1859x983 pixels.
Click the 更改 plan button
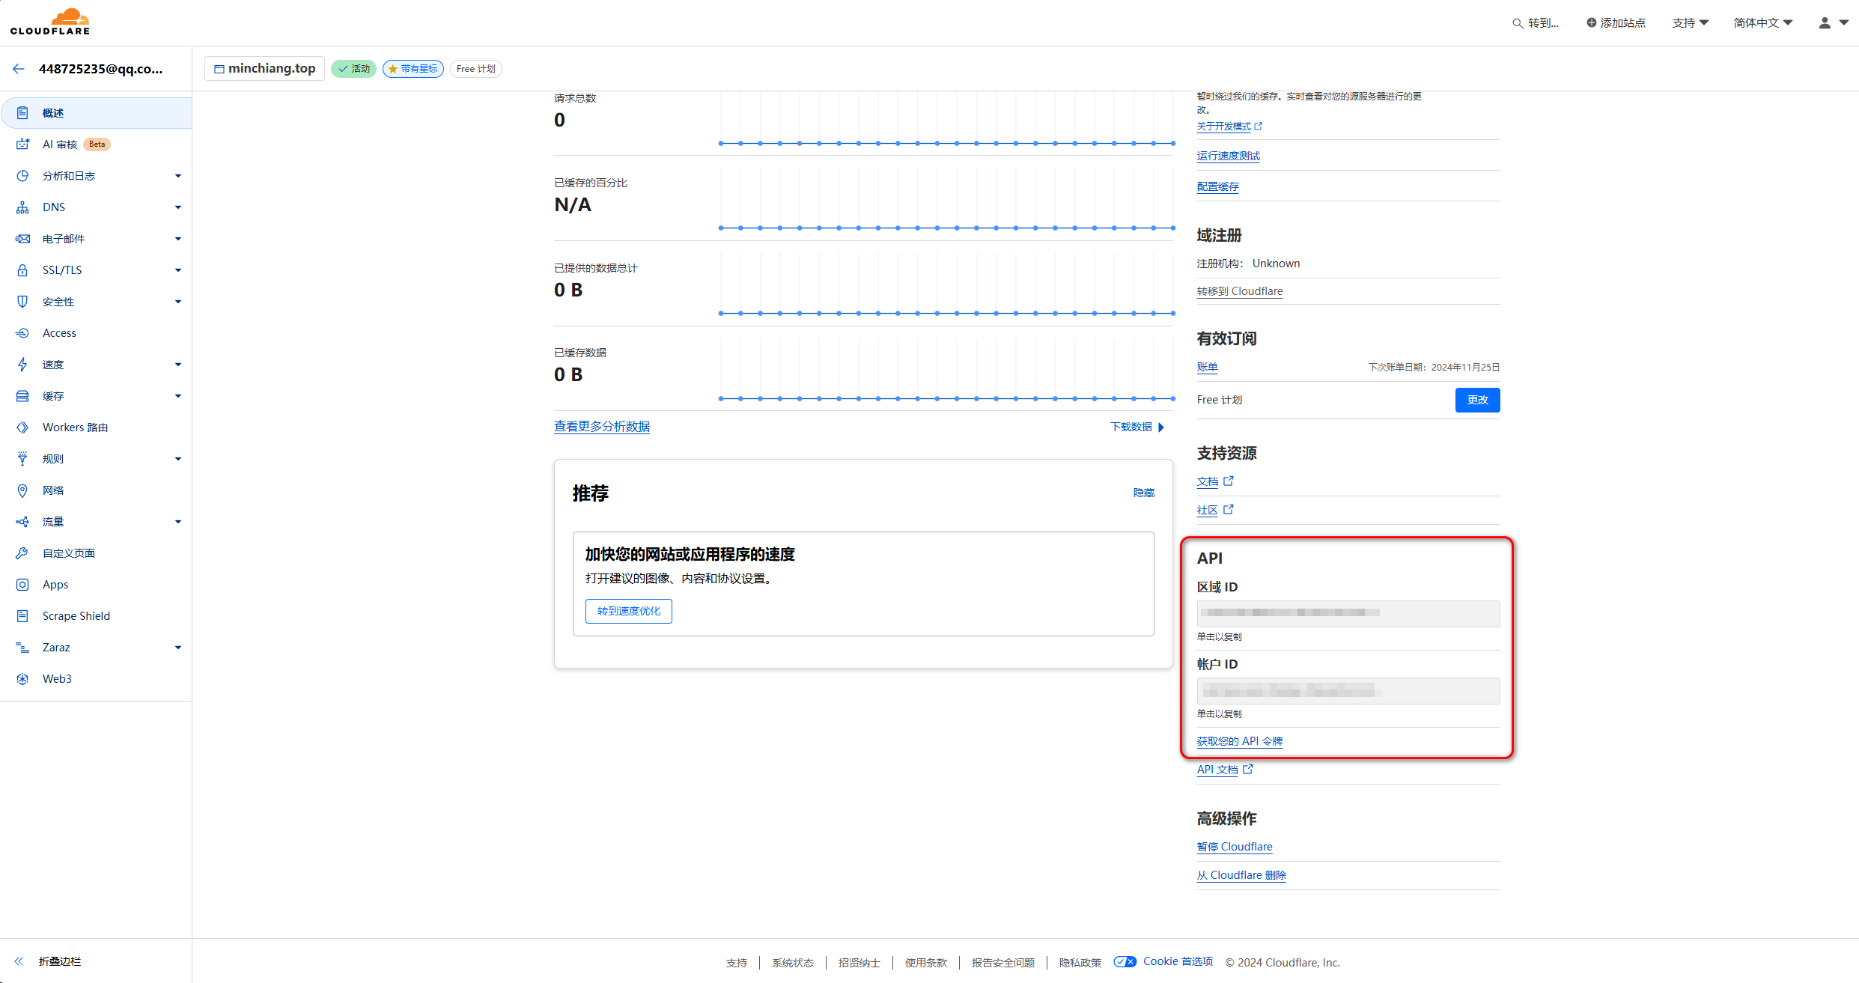[x=1477, y=400]
